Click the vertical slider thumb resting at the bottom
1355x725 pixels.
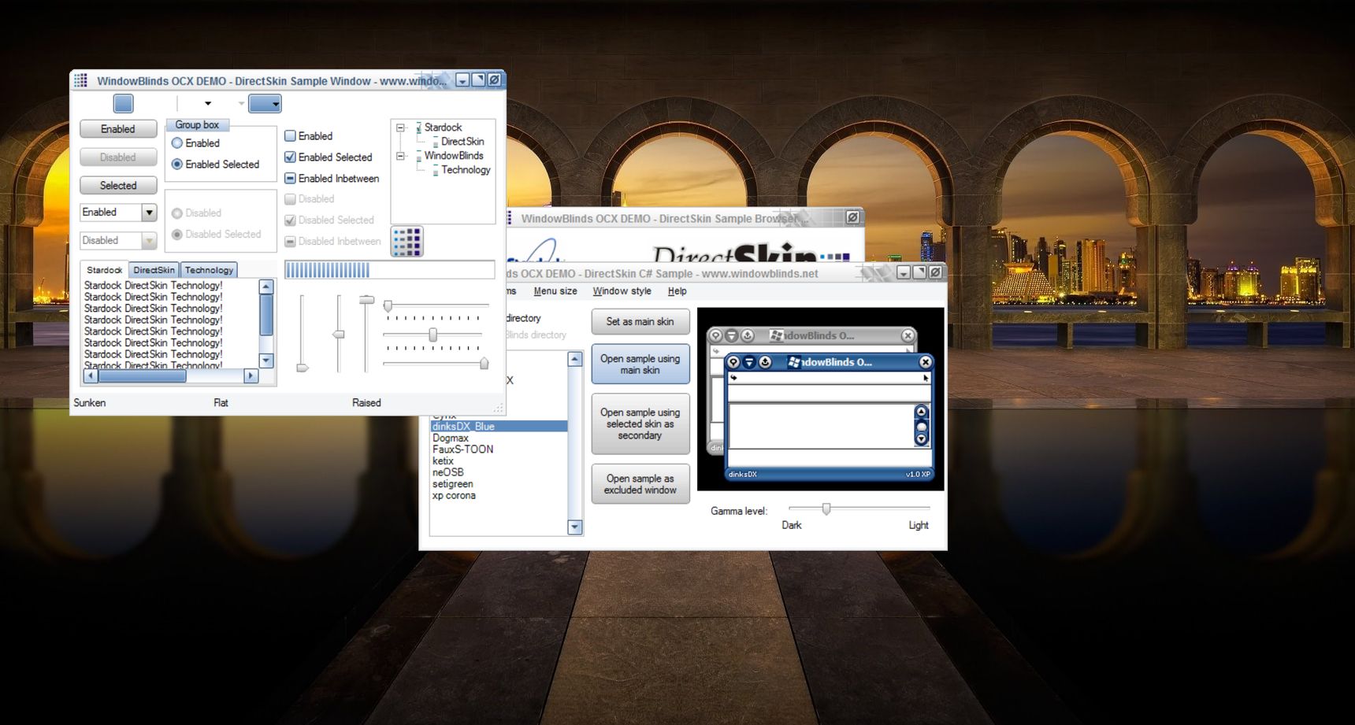(x=303, y=368)
